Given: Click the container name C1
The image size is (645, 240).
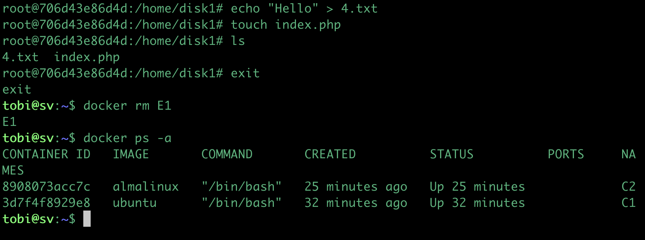Looking at the screenshot, I should point(628,203).
